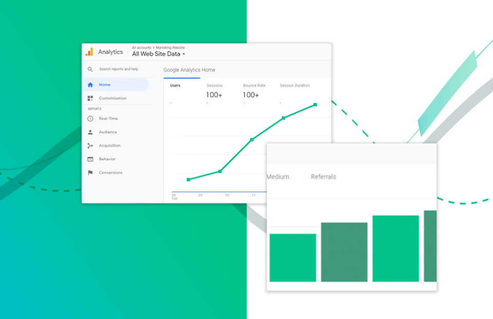Click the Medium tab label
The image size is (493, 319).
click(278, 177)
